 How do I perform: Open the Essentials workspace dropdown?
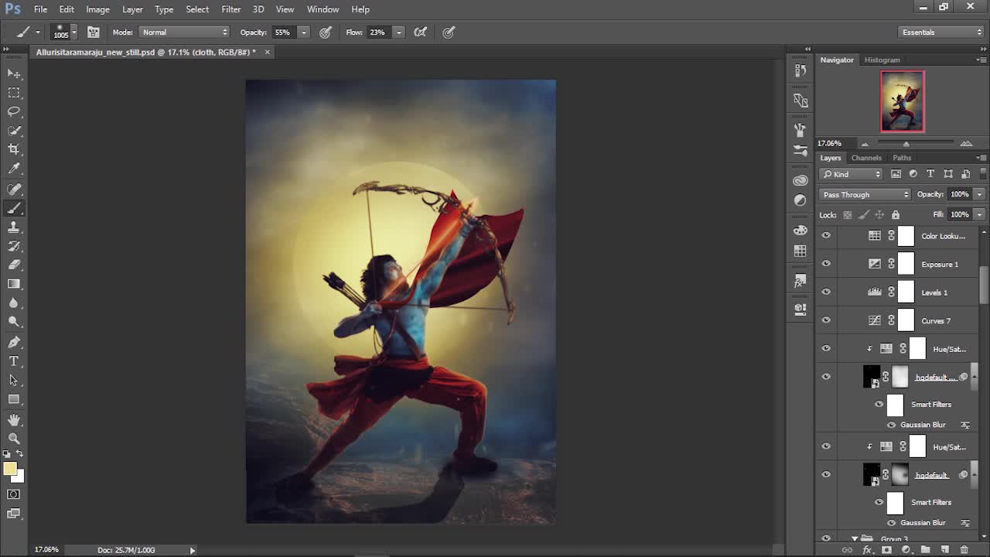click(941, 32)
